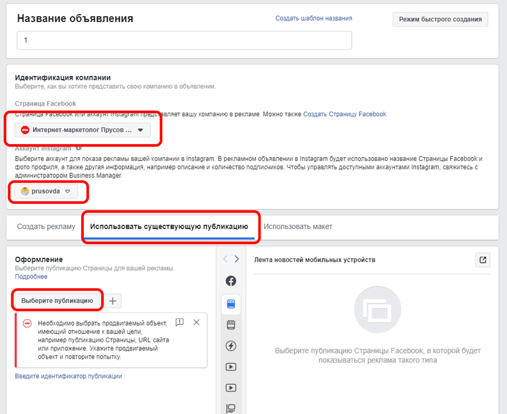507x414 pixels.
Task: Open 'Создать Страницу Facebook' link
Action: 345,114
